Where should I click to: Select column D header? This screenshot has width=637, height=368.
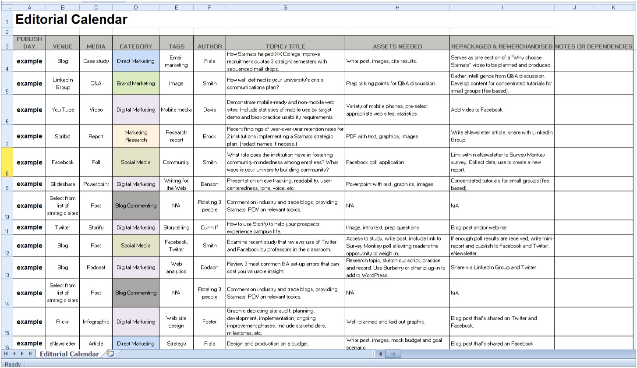pyautogui.click(x=136, y=7)
